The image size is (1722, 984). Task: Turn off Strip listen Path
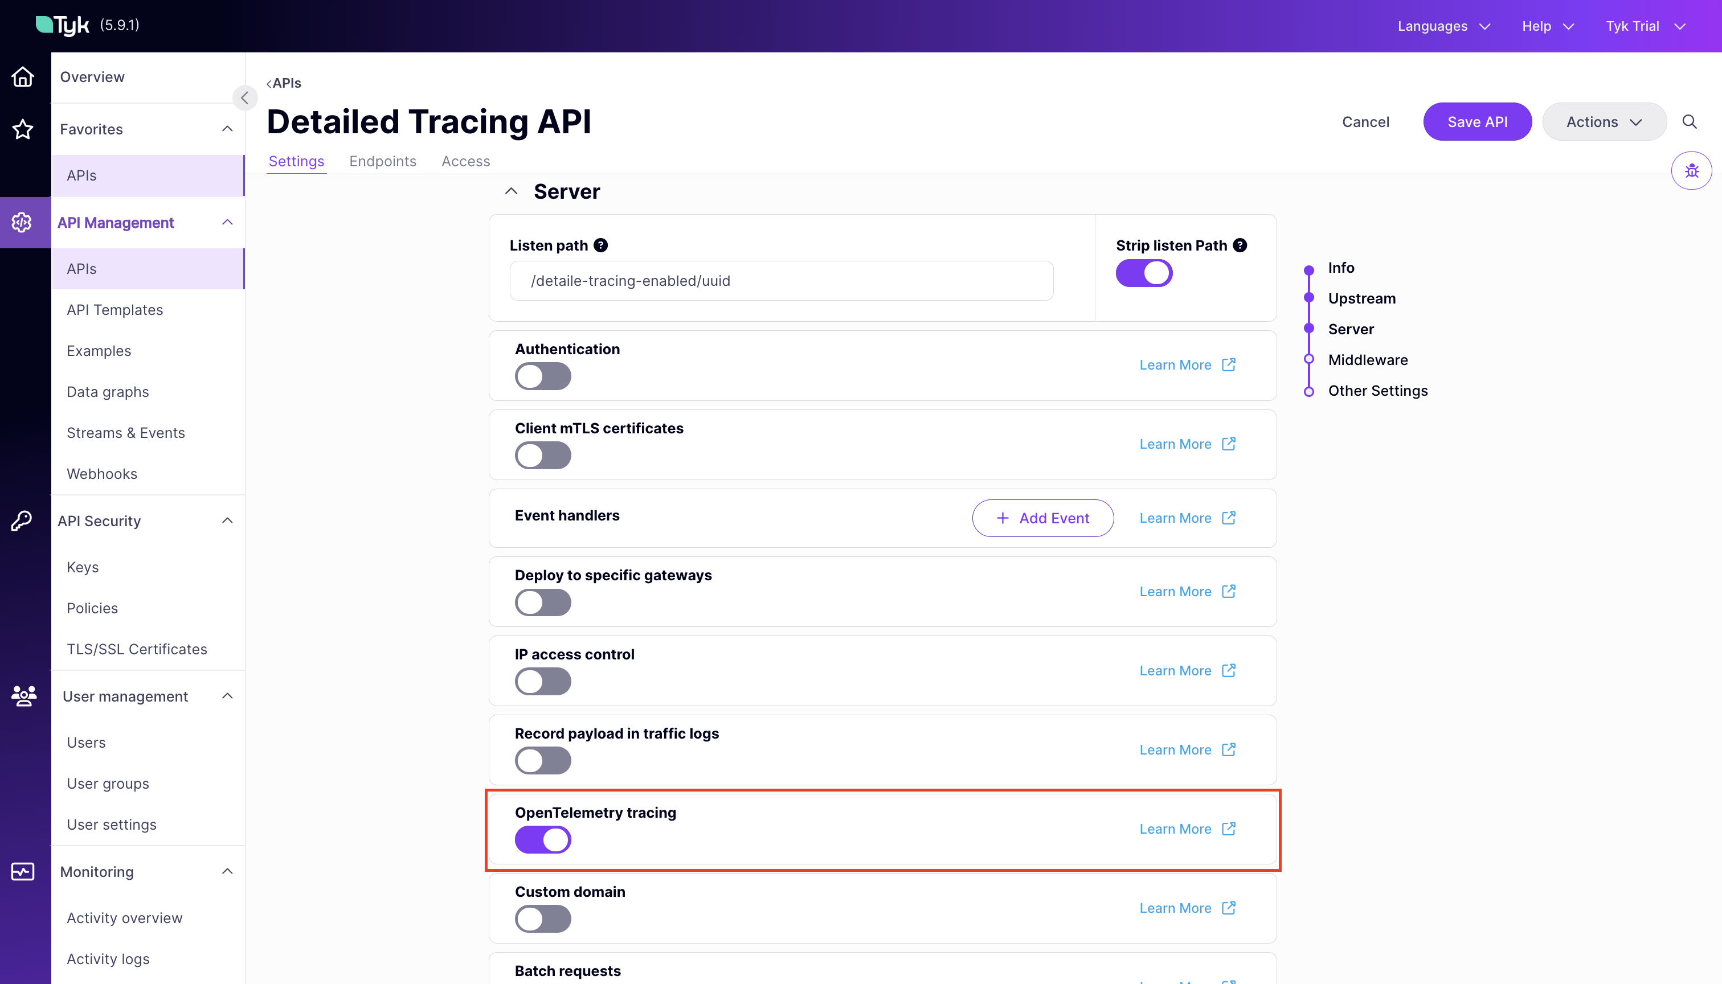[1143, 273]
